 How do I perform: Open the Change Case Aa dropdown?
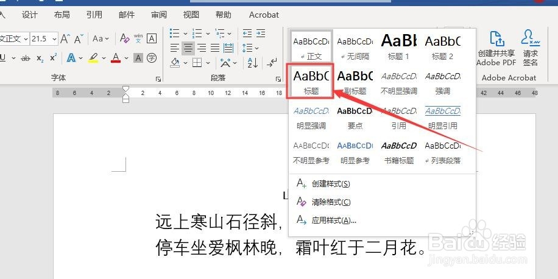[x=101, y=38]
